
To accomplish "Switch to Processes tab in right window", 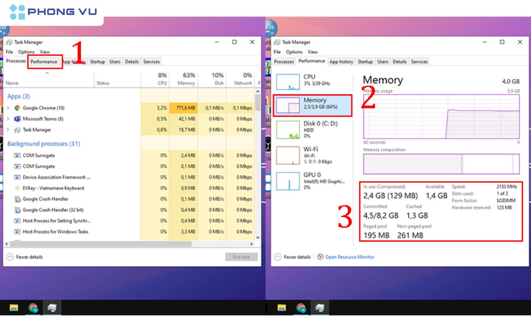I will click(x=284, y=62).
